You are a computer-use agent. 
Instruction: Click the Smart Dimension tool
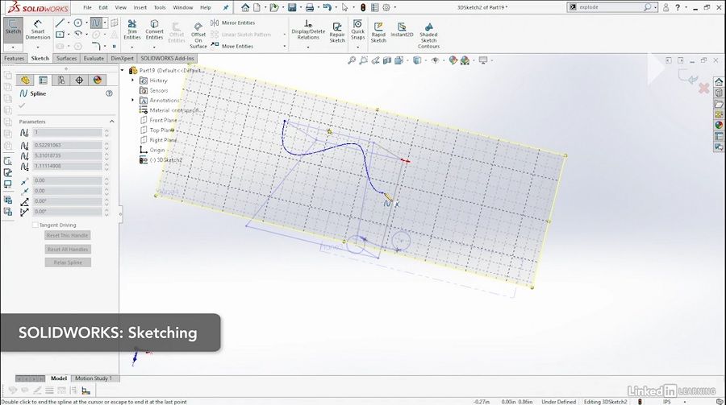37,30
